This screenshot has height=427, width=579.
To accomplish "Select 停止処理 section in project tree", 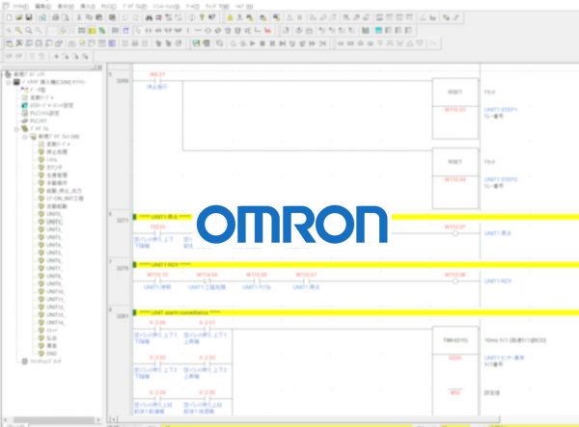I will pos(57,152).
